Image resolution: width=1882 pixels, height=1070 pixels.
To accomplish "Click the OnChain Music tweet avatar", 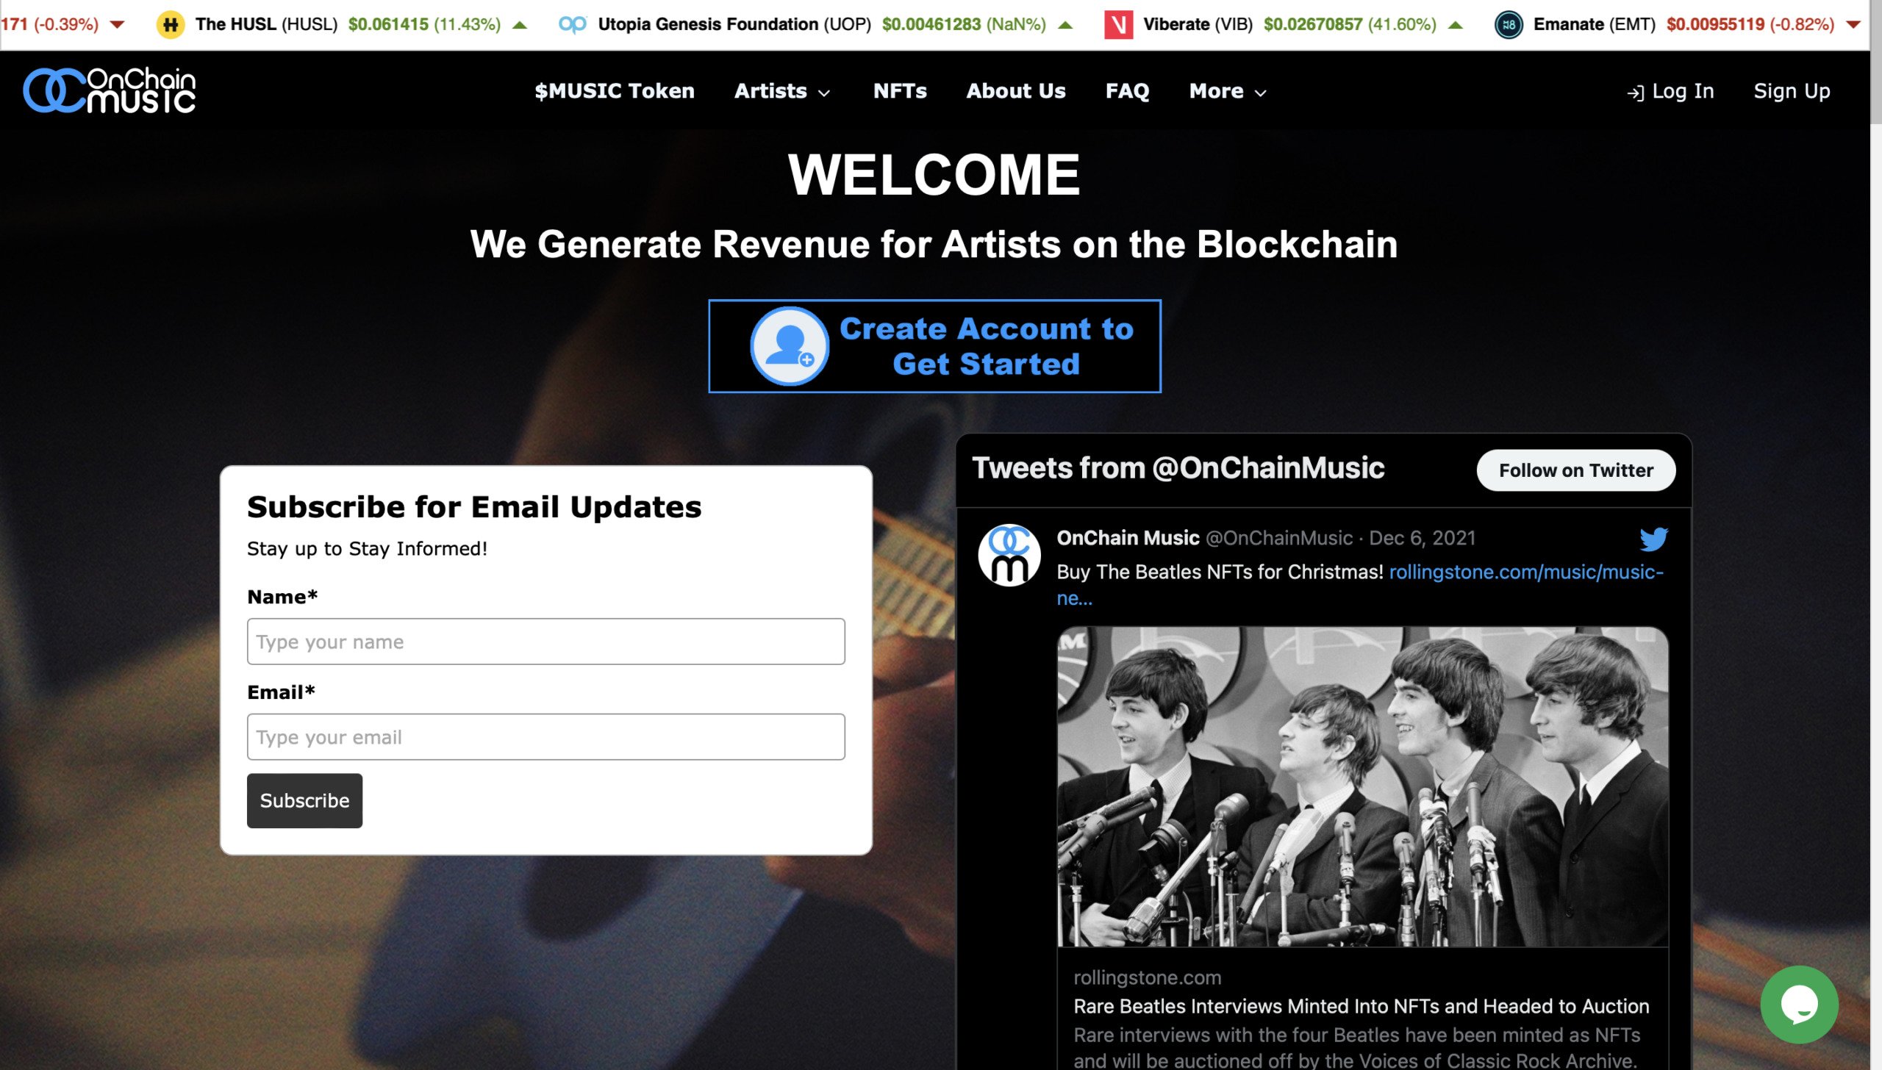I will tap(1009, 555).
